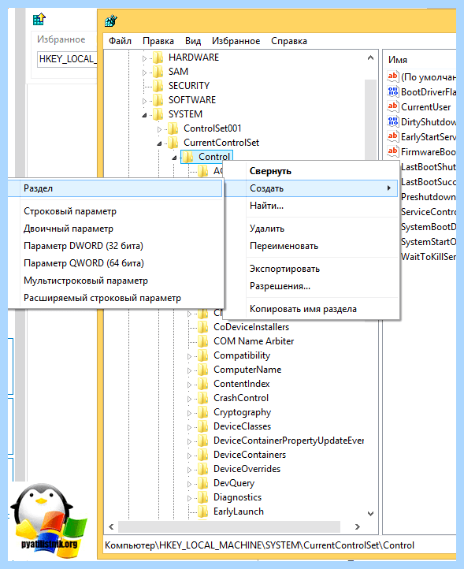464x569 pixels.
Task: Click the SAM folder icon
Action: pyautogui.click(x=158, y=72)
